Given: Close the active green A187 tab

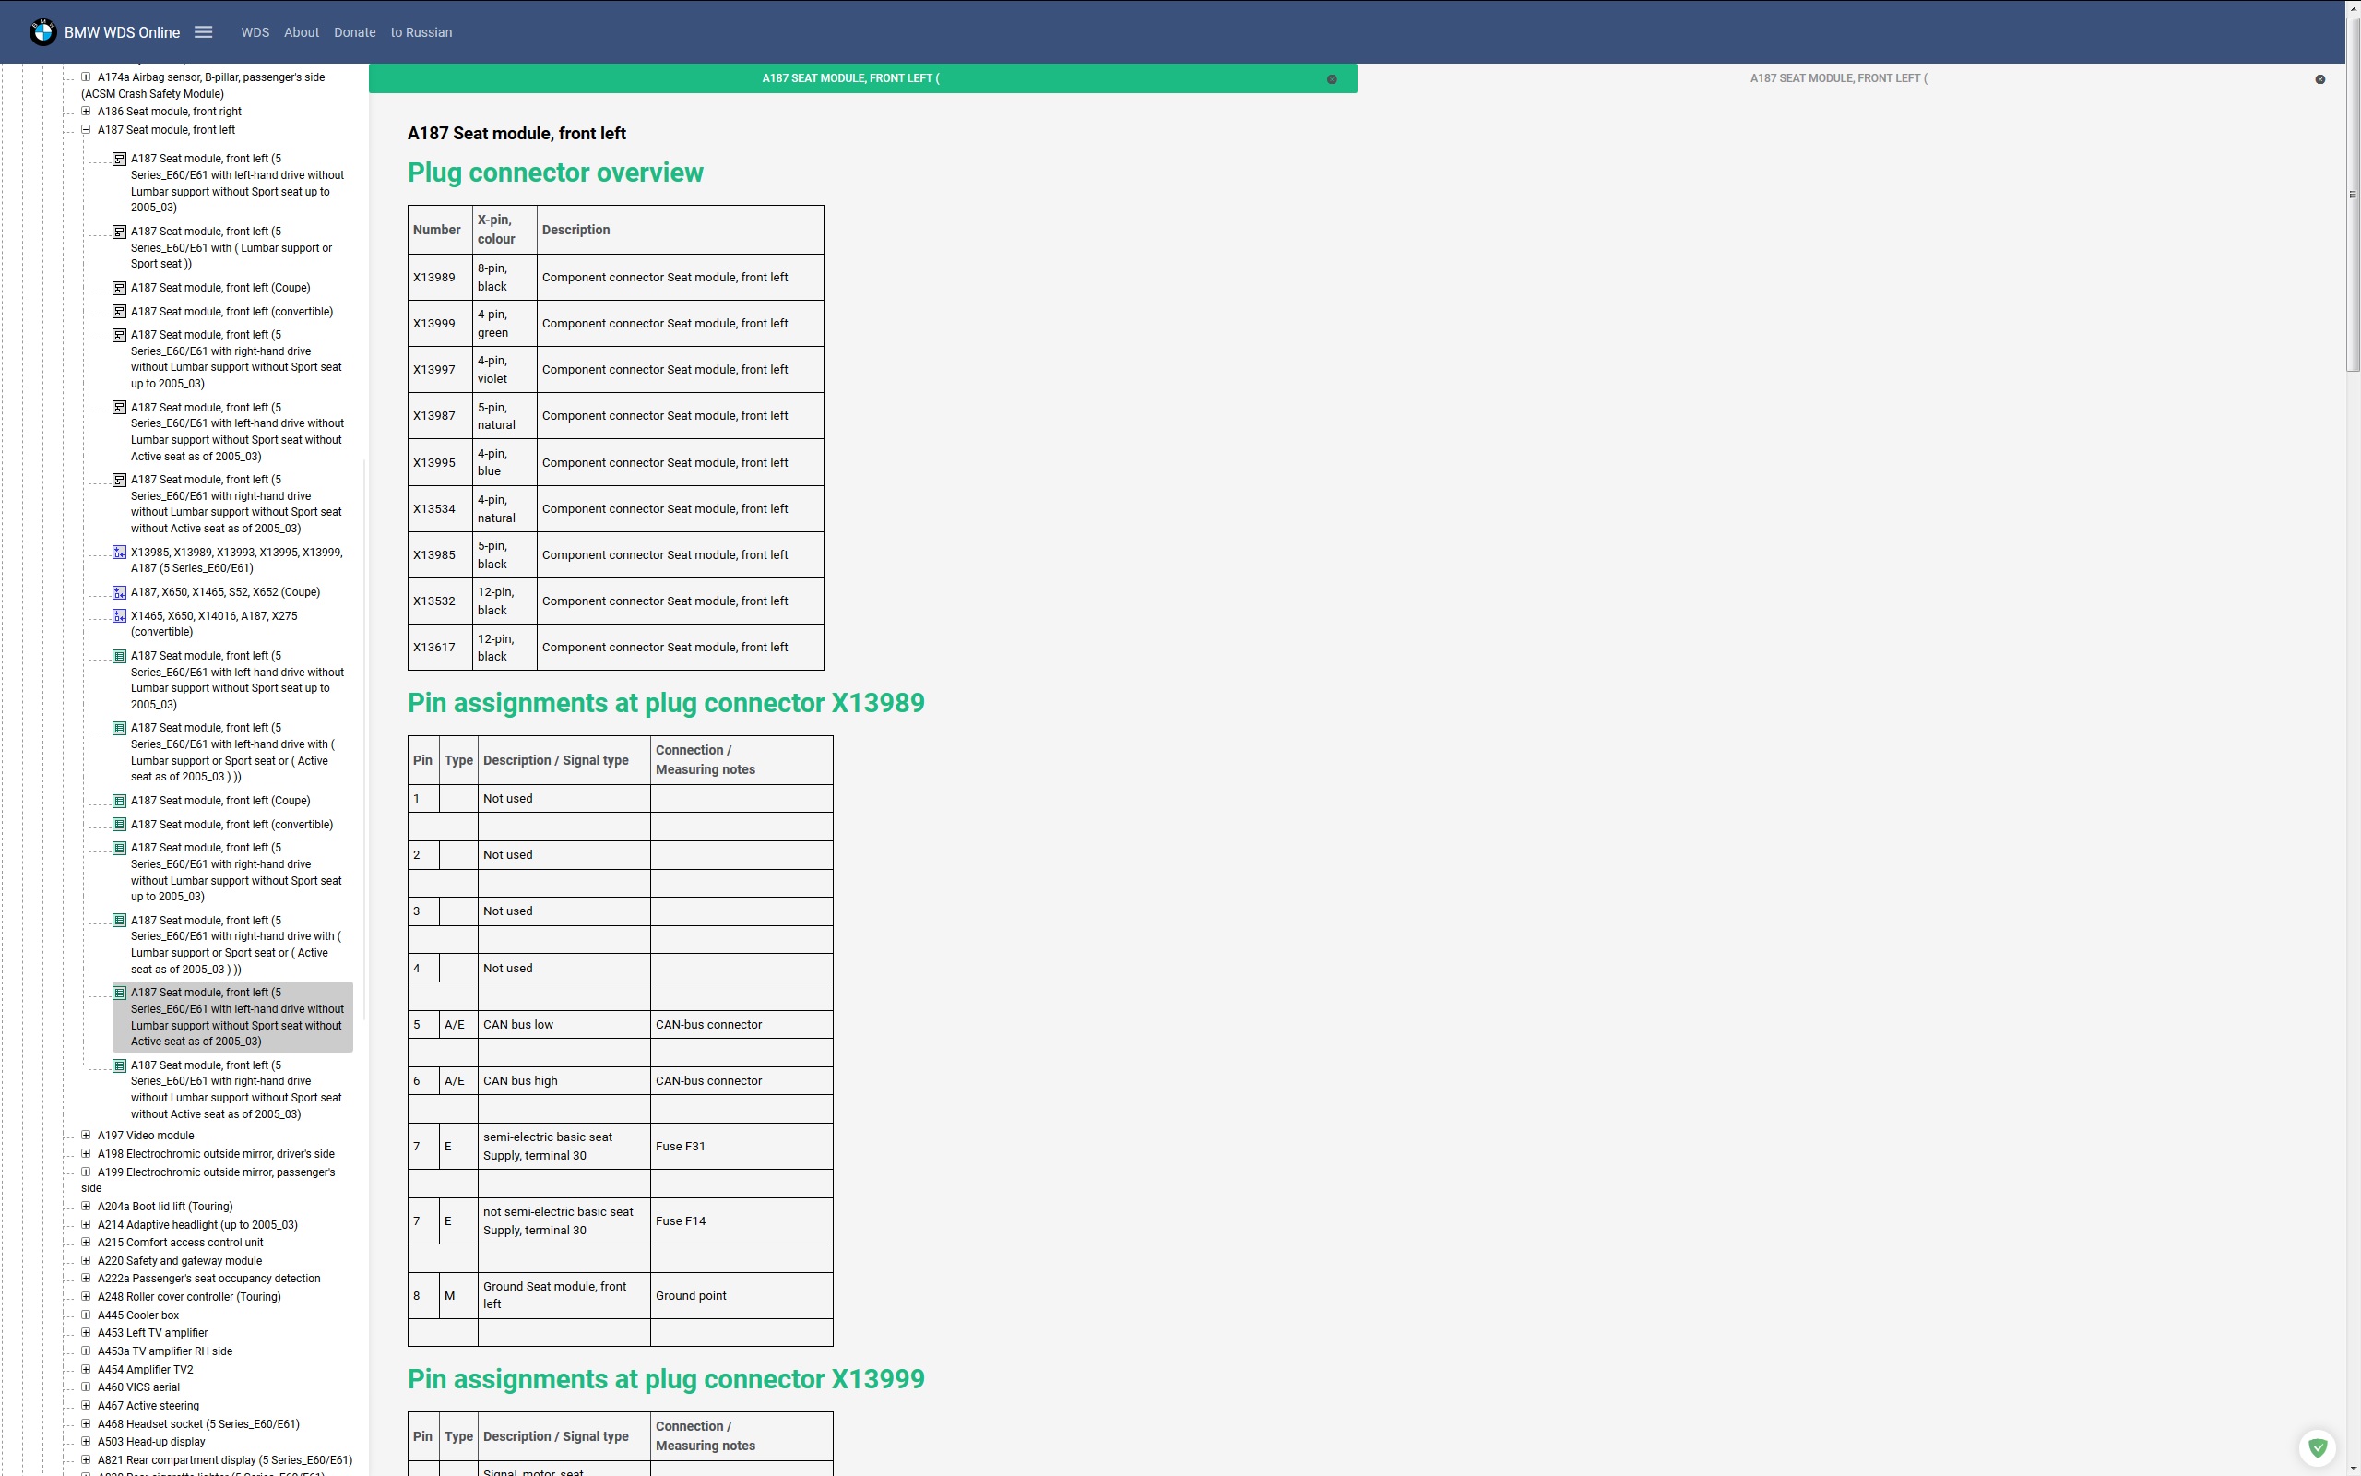Looking at the screenshot, I should (x=1332, y=79).
